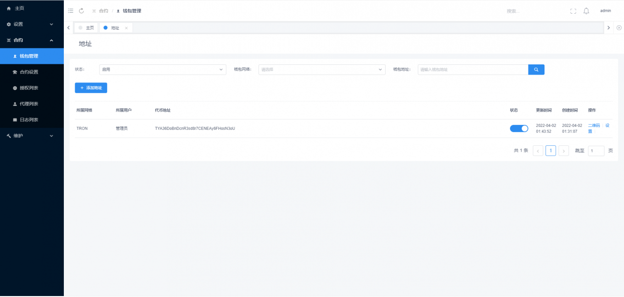Click the 更新时间 column header
The height and width of the screenshot is (297, 624).
[x=544, y=110]
